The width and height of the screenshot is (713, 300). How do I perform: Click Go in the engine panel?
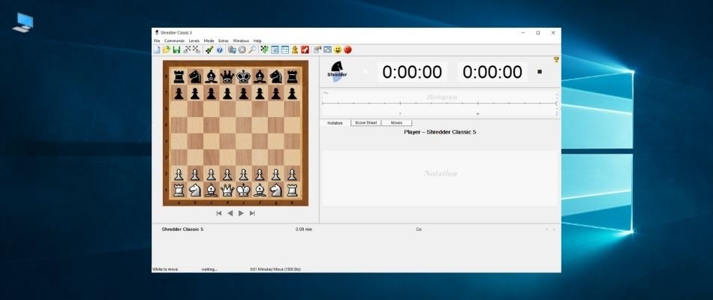click(419, 229)
